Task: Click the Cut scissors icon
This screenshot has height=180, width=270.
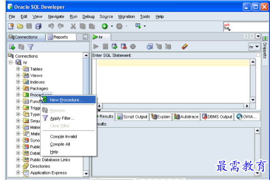Action: 73,26
